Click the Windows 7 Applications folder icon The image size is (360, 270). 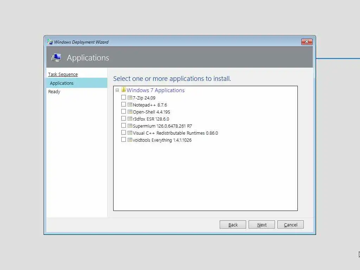click(123, 90)
